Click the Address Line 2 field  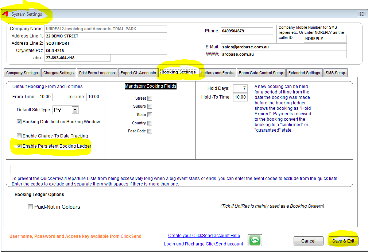[106, 43]
